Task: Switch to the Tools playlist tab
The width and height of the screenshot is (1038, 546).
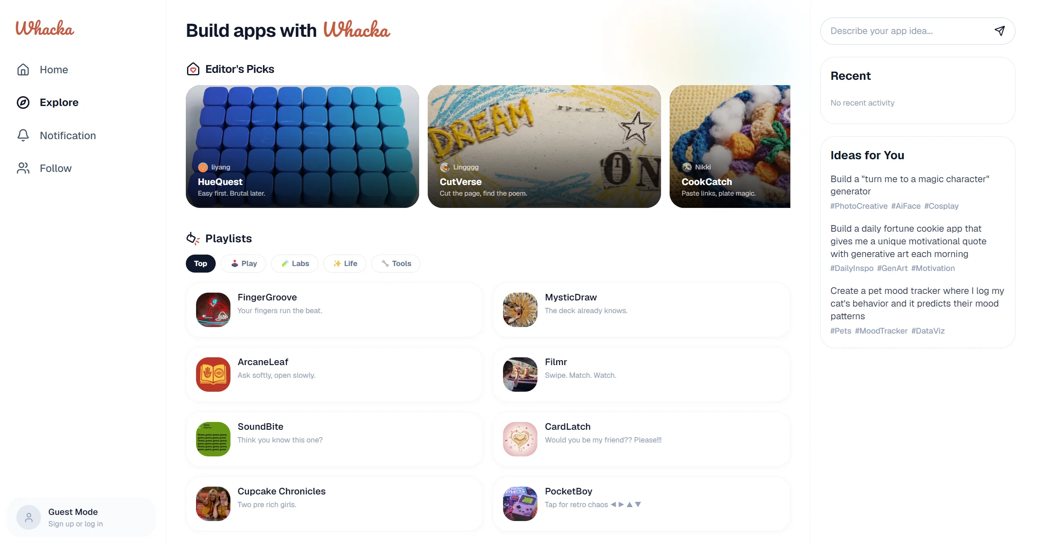Action: tap(396, 264)
